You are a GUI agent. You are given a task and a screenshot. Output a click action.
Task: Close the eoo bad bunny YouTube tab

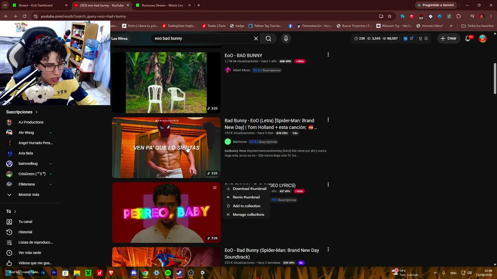tap(128, 5)
